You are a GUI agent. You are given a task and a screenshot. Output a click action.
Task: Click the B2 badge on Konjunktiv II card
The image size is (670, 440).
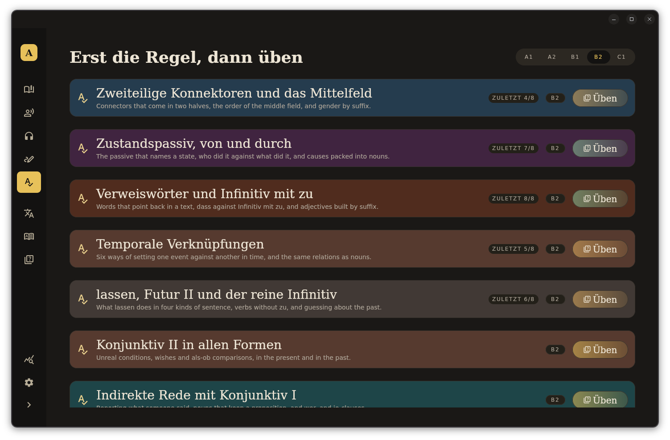pos(555,350)
